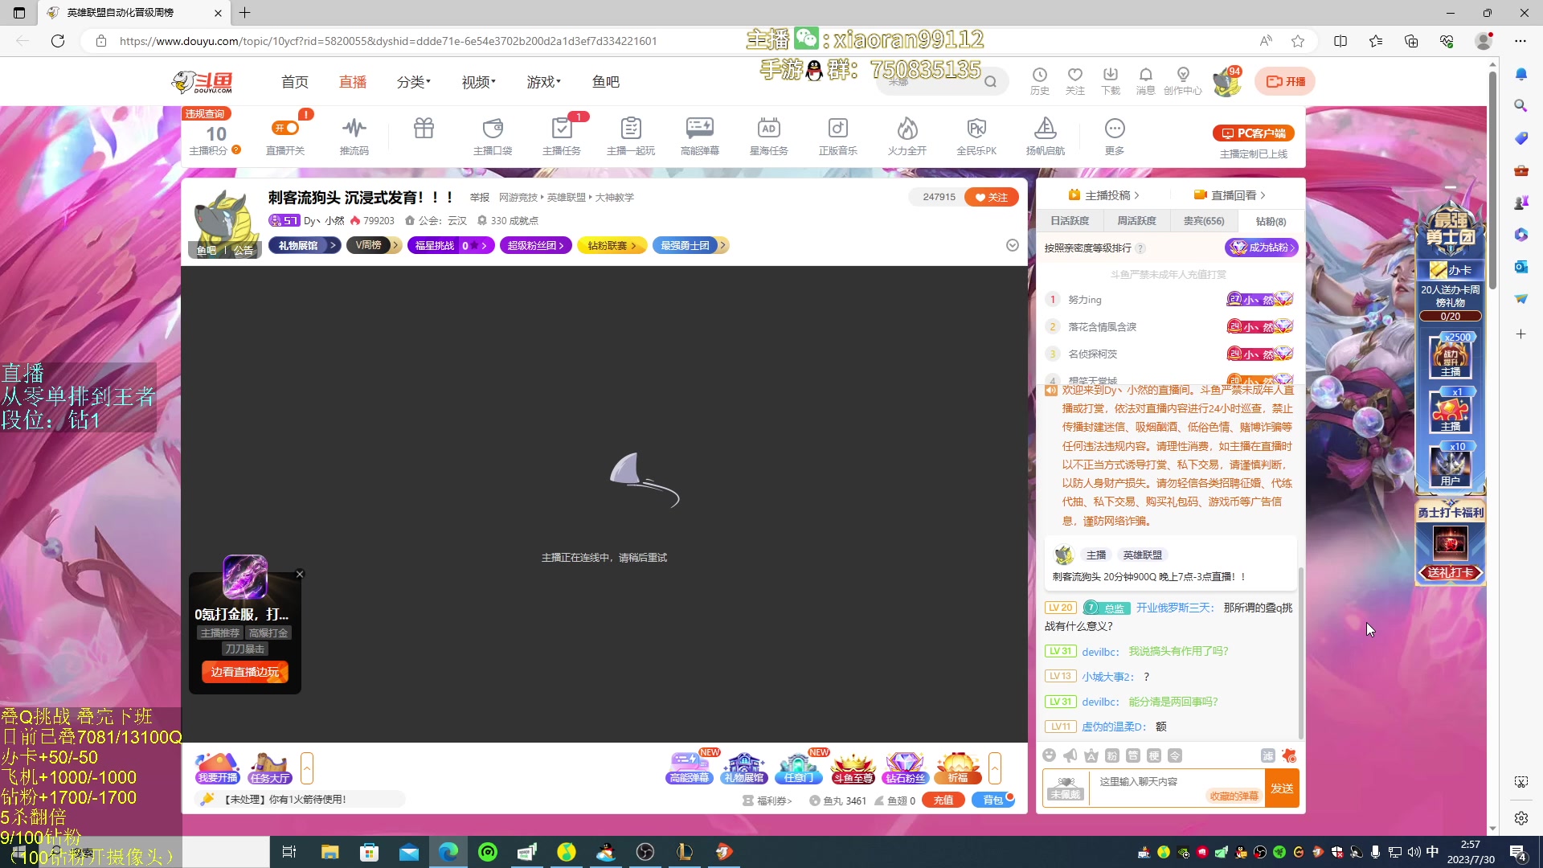Expand the stream info chevron below 关注
Screen dimensions: 1543x868
[x=1013, y=245]
